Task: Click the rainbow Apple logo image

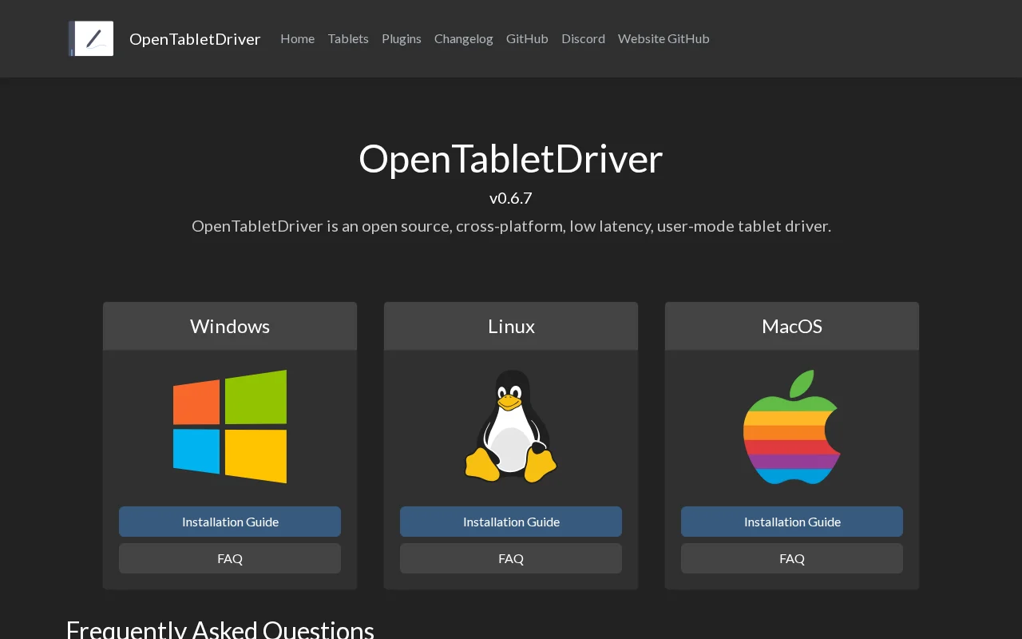Action: click(792, 427)
